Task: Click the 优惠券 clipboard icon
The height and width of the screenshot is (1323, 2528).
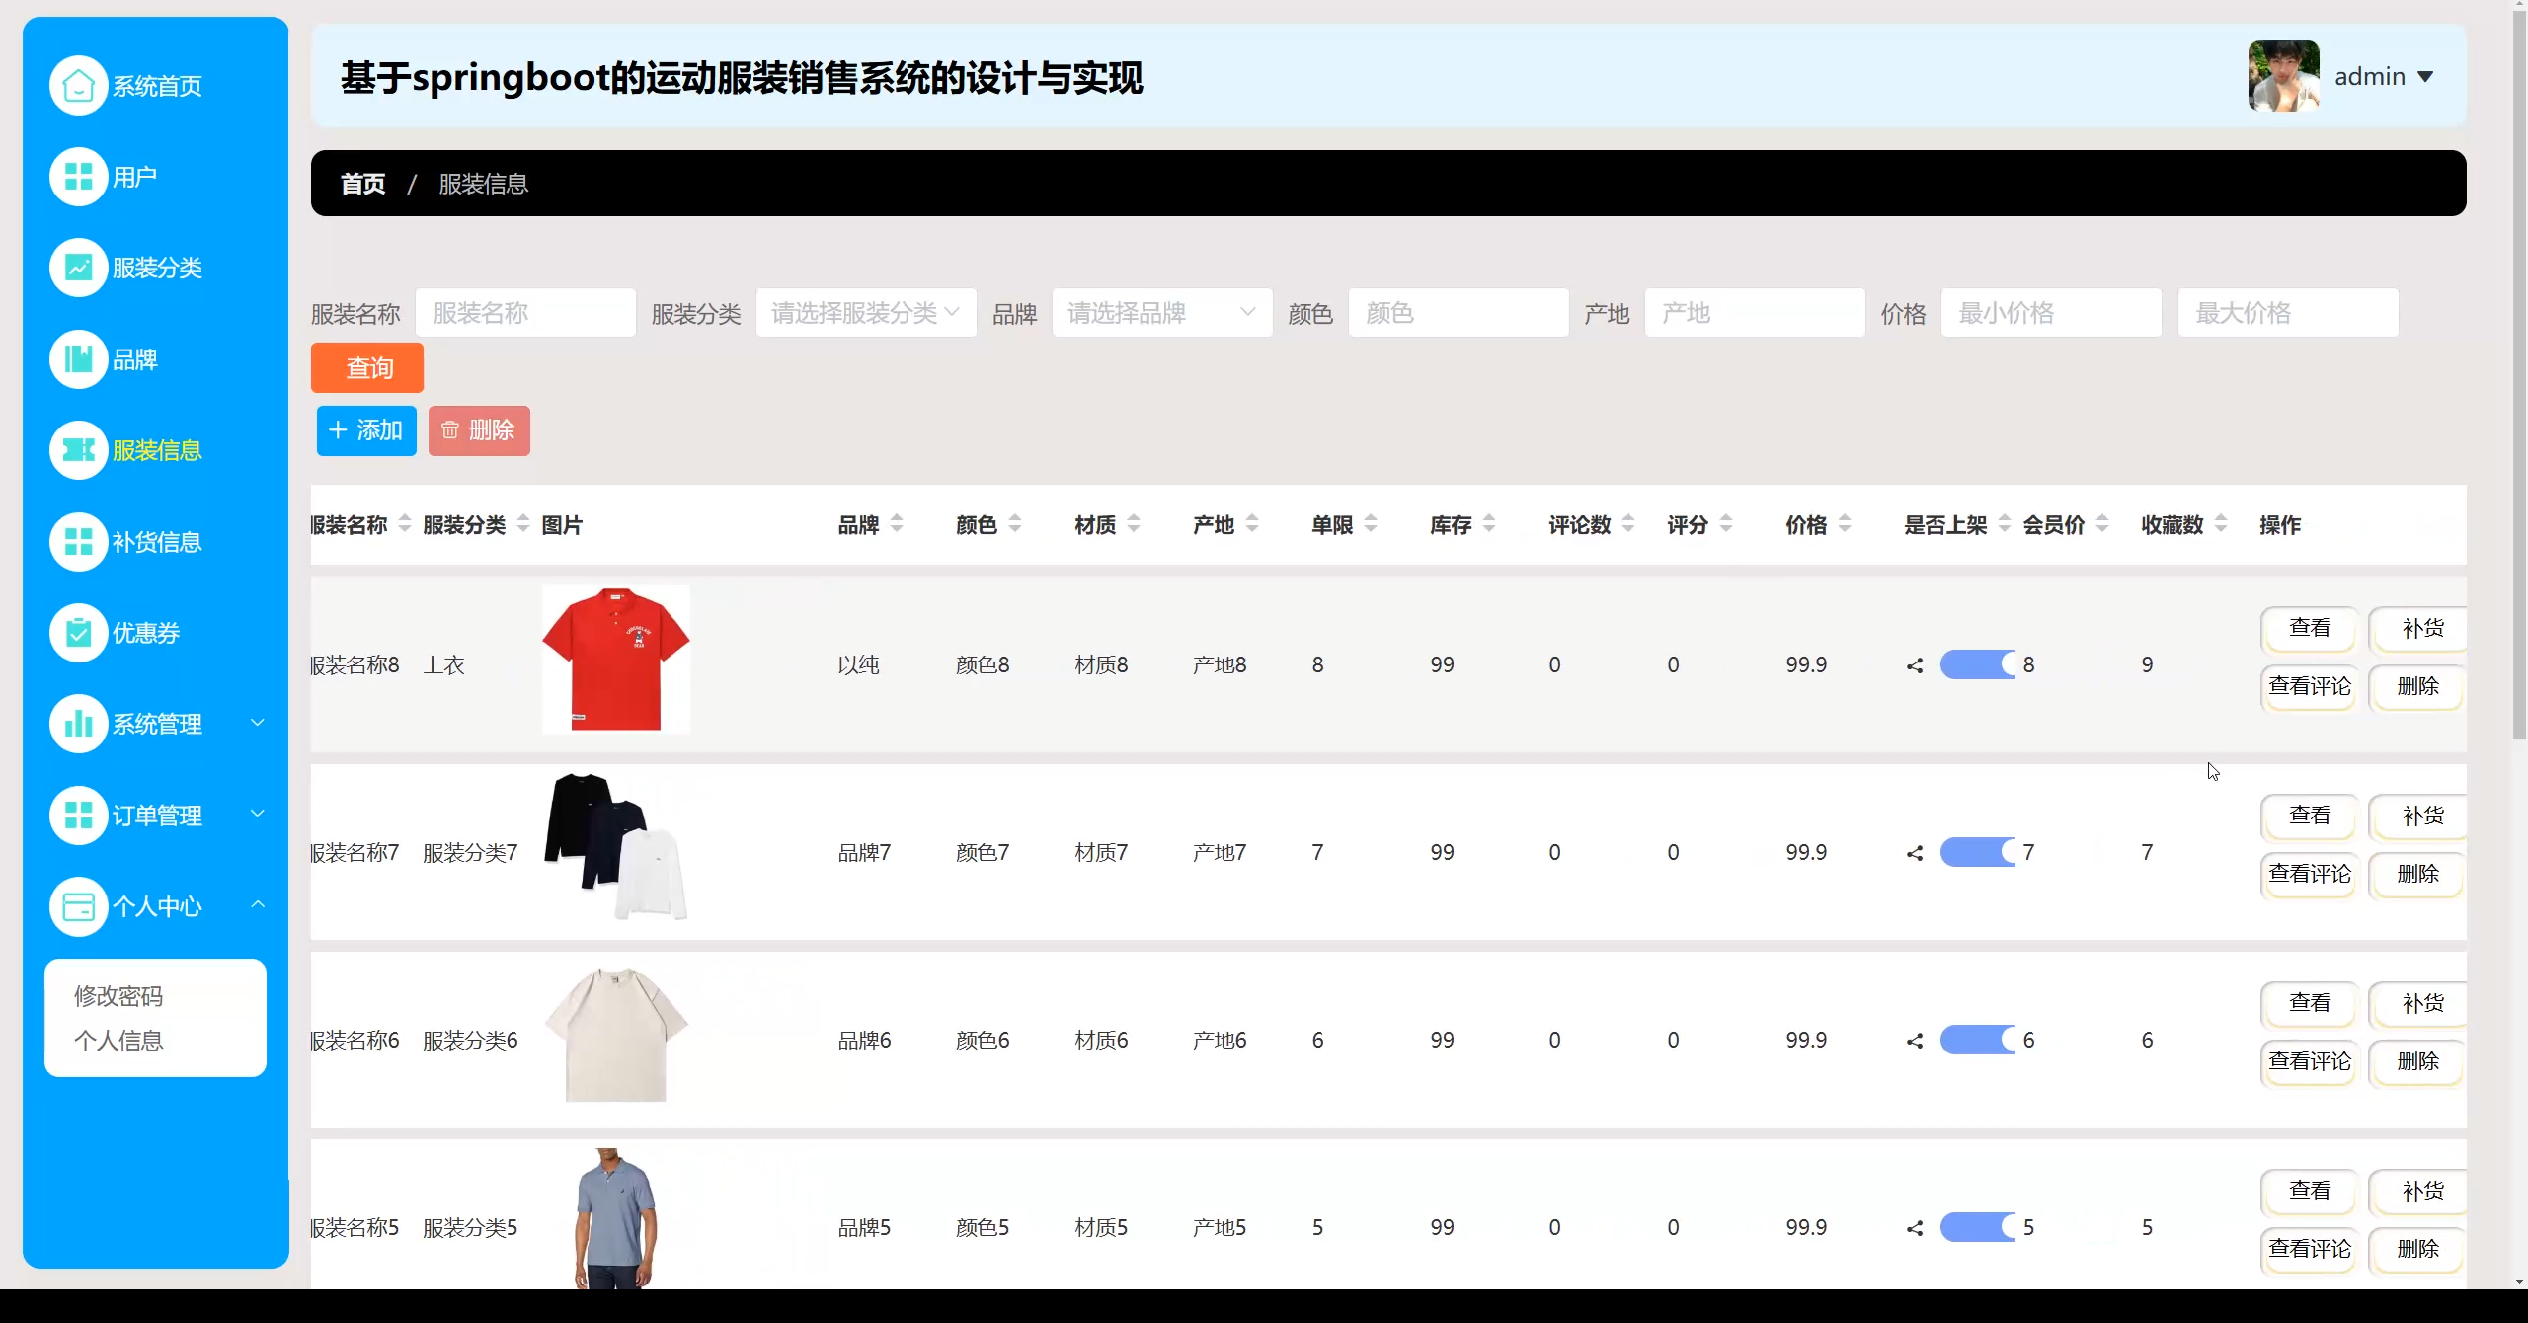Action: pos(78,633)
